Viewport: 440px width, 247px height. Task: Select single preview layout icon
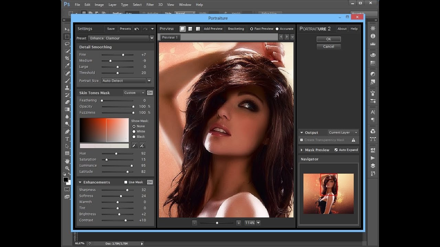pos(183,29)
